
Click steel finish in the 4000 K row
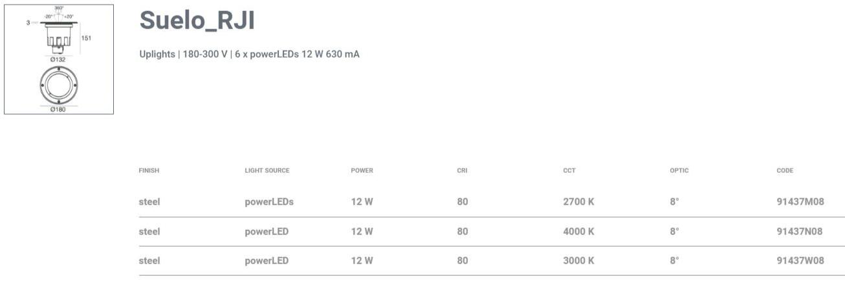[149, 232]
